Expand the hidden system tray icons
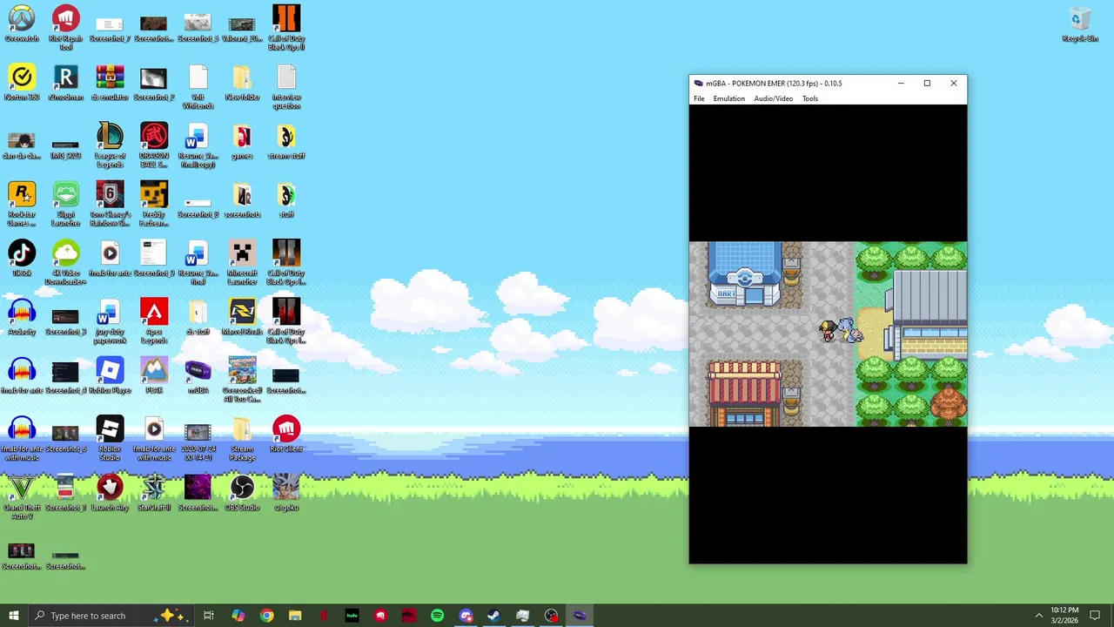Viewport: 1114px width, 627px height. coord(1038,616)
